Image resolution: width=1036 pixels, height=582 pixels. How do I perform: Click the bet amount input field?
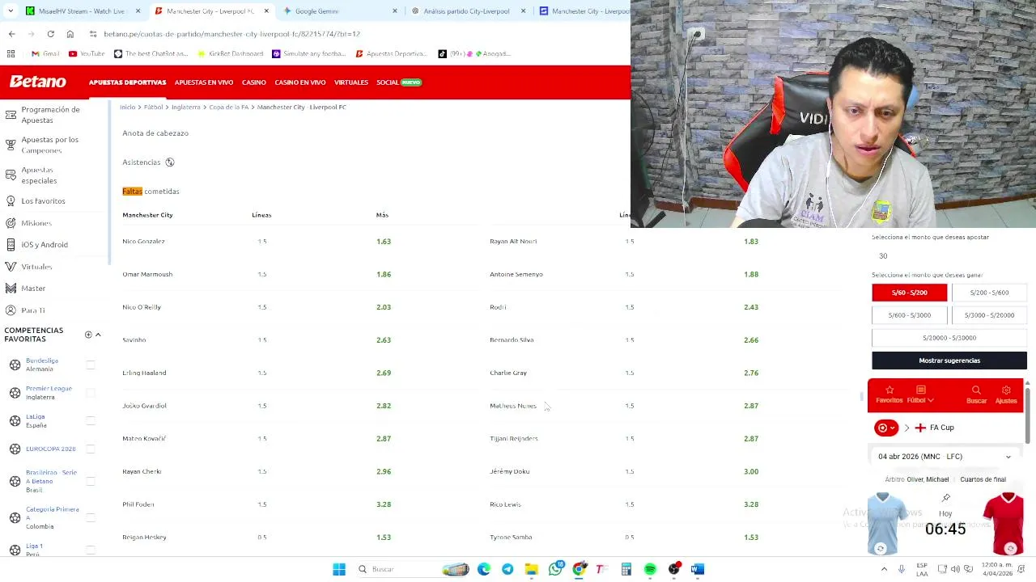949,255
